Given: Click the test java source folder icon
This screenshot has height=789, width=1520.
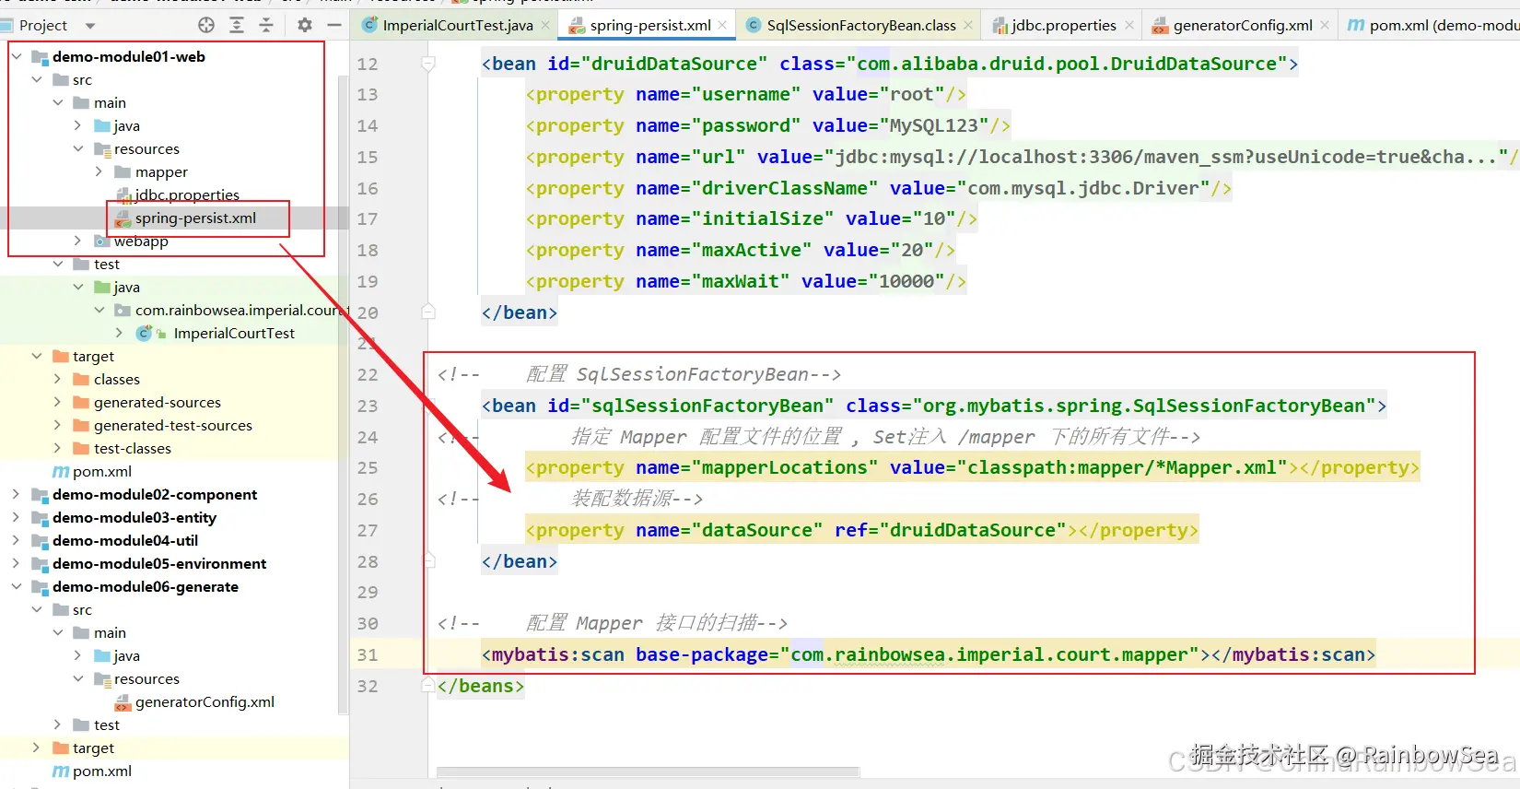Looking at the screenshot, I should click(102, 287).
